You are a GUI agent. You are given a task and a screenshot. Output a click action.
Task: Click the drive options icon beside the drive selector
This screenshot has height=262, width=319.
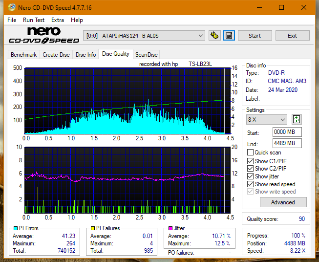coord(214,36)
